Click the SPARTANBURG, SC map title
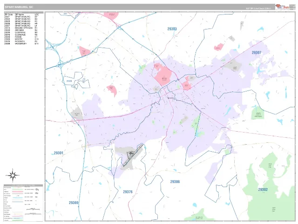298x224 pixels. coord(19,7)
